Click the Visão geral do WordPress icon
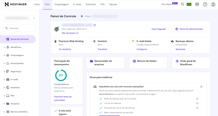Screen dimensions: 218x116 point(177,61)
